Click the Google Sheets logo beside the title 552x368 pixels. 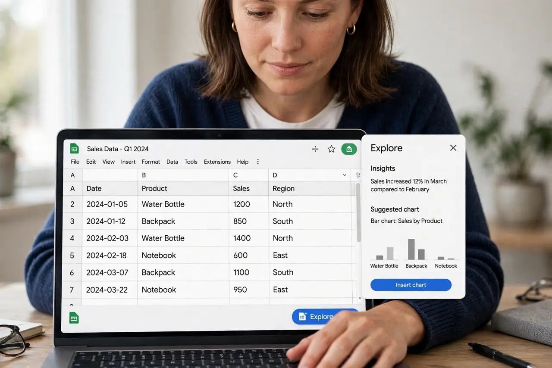click(74, 149)
